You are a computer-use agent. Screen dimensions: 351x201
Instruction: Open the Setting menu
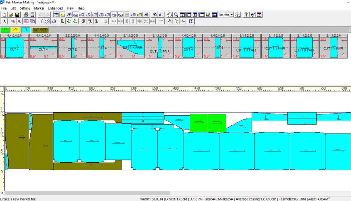pos(25,8)
